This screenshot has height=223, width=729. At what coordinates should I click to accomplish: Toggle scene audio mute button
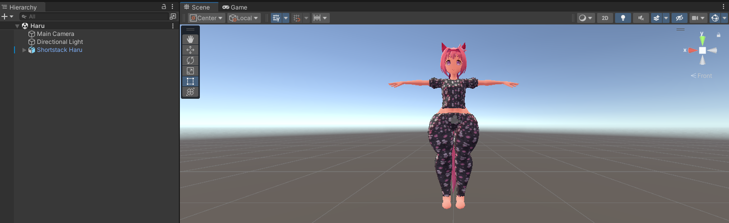(641, 18)
